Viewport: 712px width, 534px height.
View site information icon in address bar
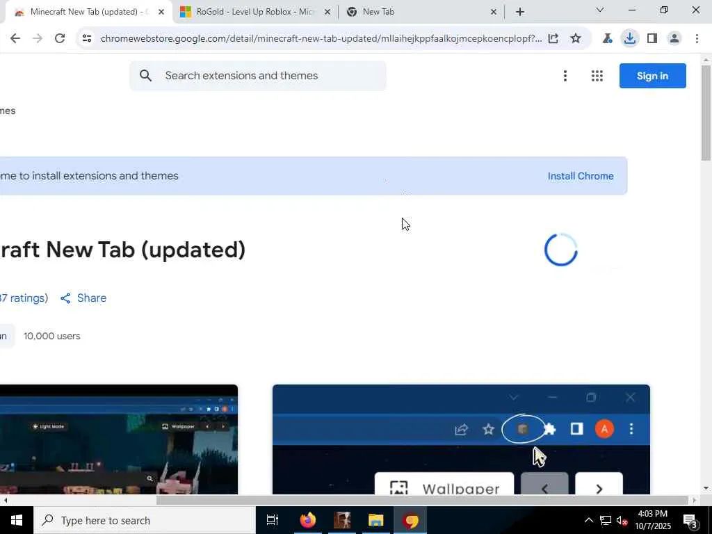click(x=87, y=39)
